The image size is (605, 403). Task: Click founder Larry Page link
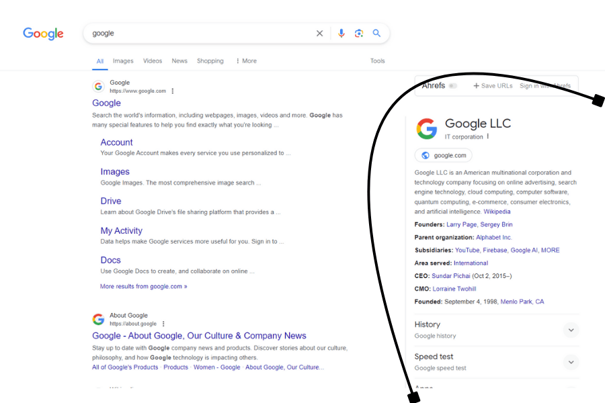click(462, 224)
